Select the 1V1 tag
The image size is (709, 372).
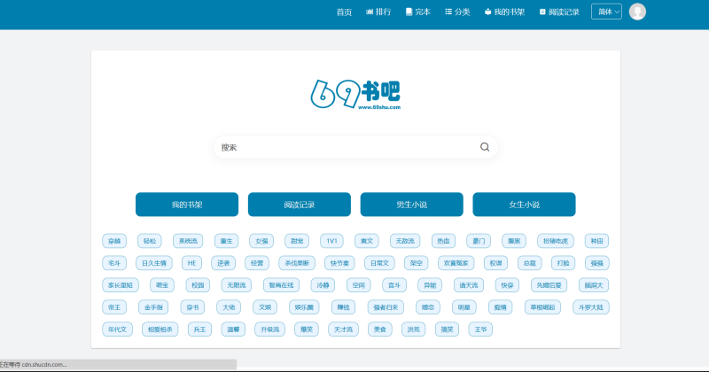[x=331, y=241]
